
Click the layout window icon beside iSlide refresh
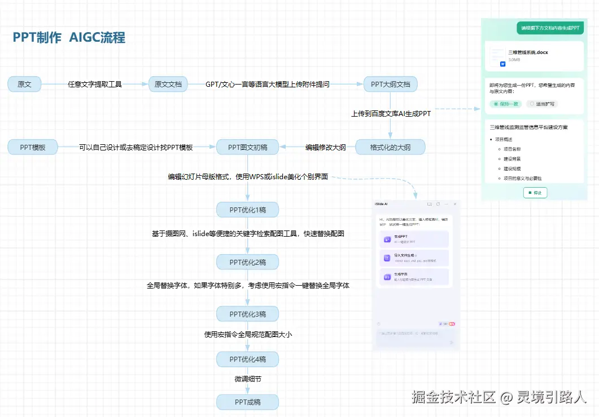(429, 204)
